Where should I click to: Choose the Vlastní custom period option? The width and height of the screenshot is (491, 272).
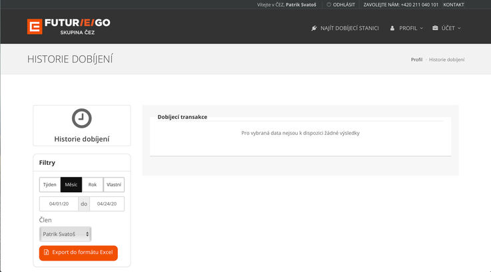[x=114, y=184]
